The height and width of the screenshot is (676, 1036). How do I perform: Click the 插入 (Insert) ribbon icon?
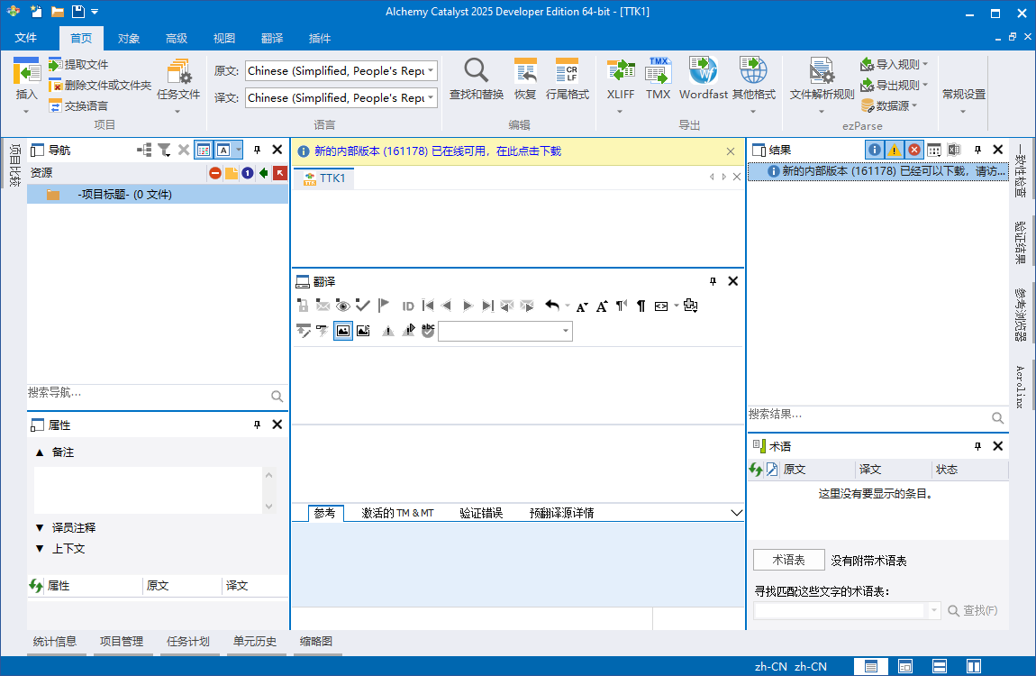point(26,71)
